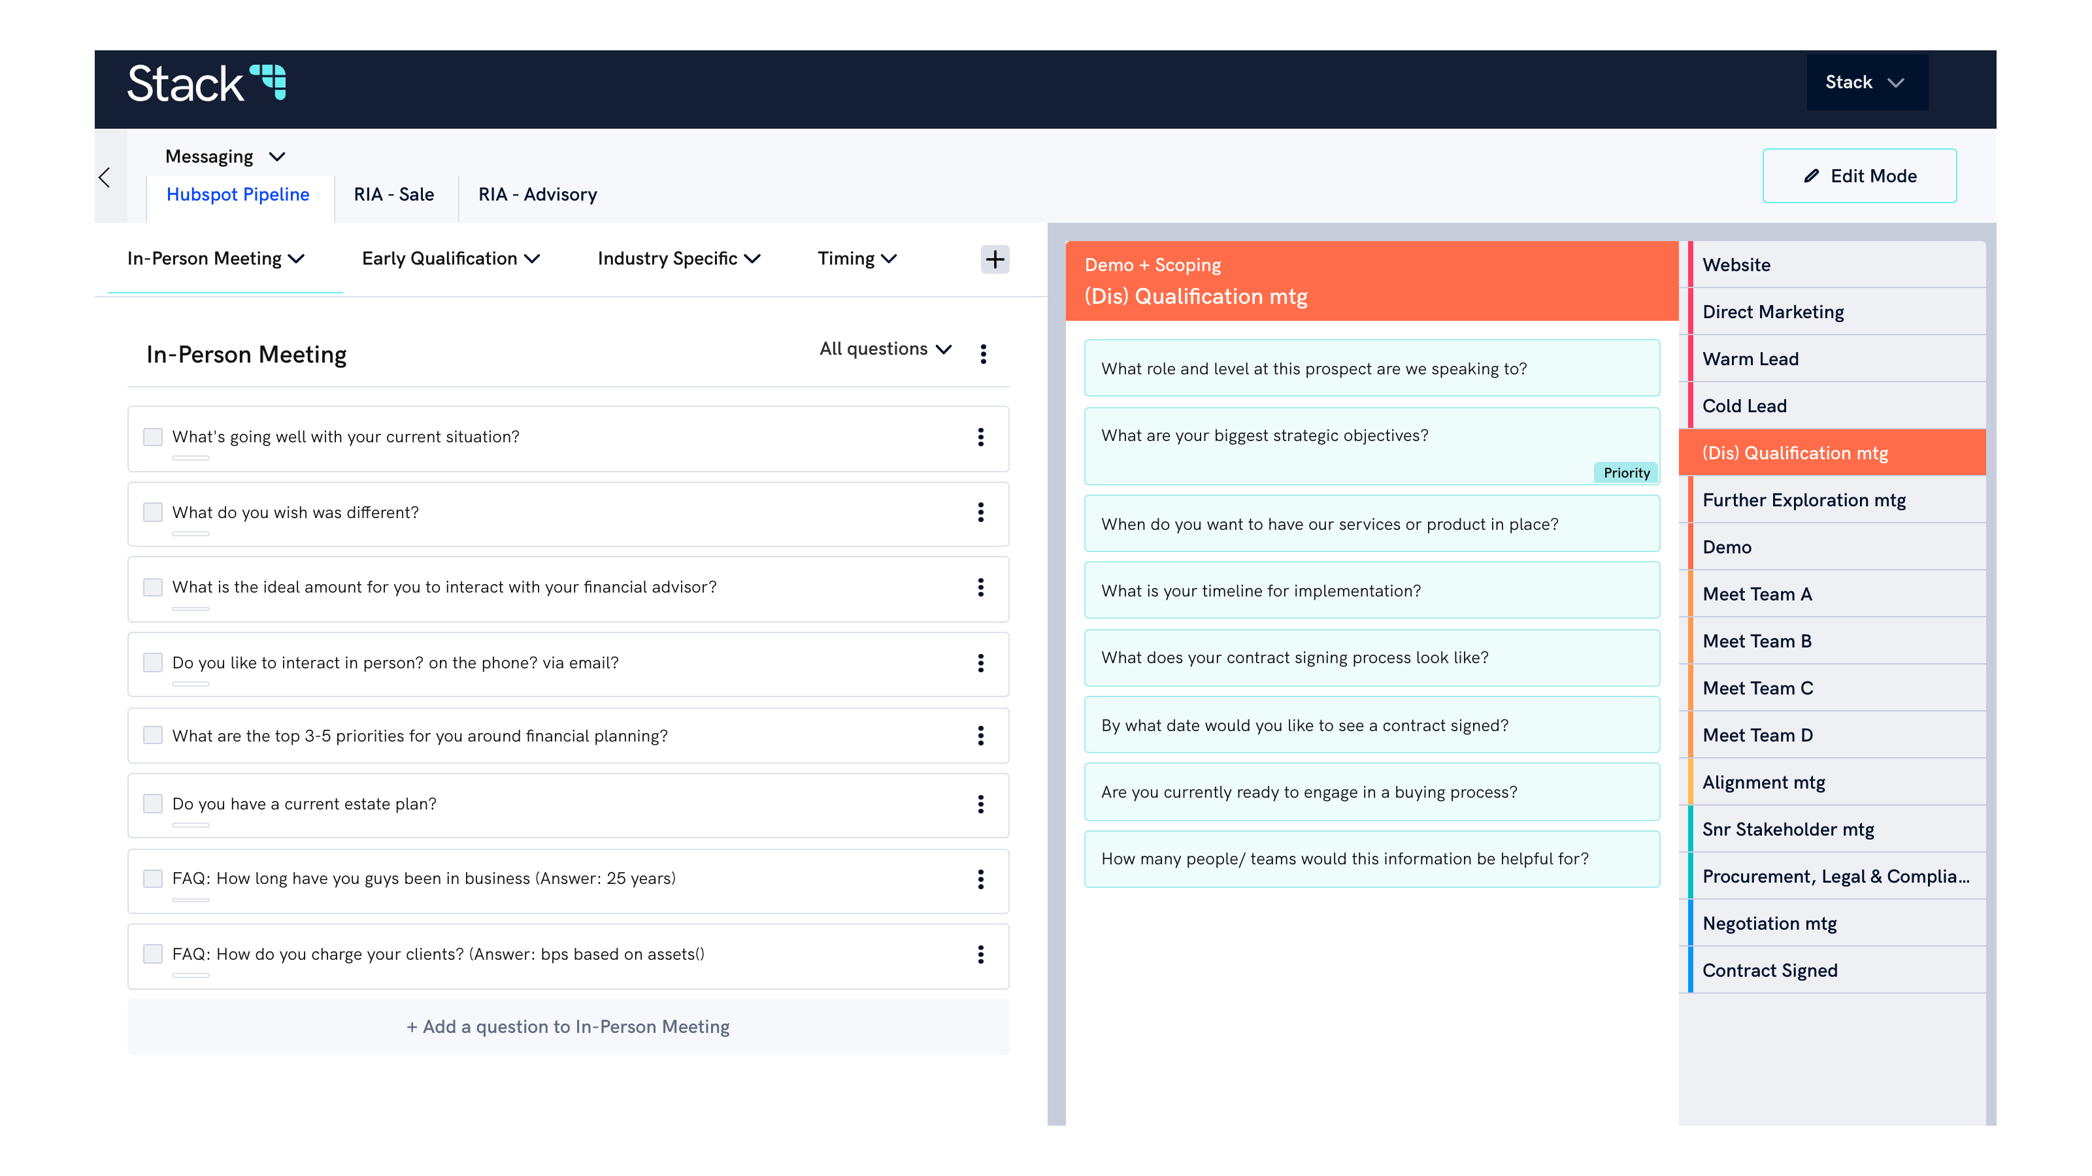Image resolution: width=2092 pixels, height=1176 pixels.
Task: Open options menu for the estate plan question
Action: point(981,805)
